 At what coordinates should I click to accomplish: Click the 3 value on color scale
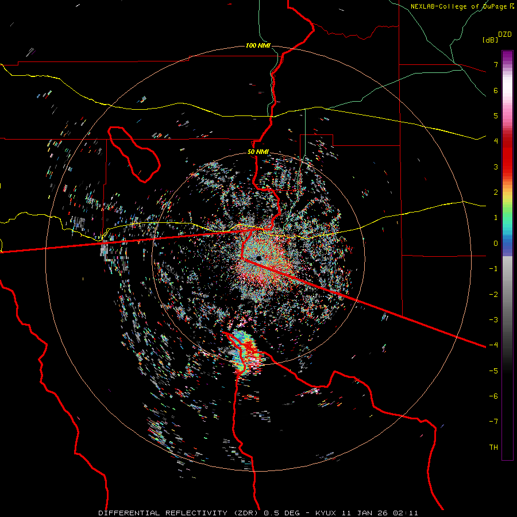(x=496, y=167)
